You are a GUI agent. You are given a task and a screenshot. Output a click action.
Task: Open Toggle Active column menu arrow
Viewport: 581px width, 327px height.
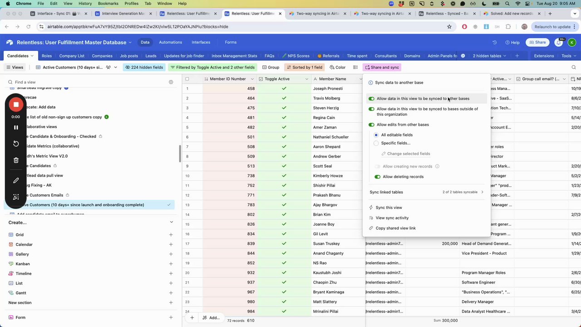coord(307,79)
